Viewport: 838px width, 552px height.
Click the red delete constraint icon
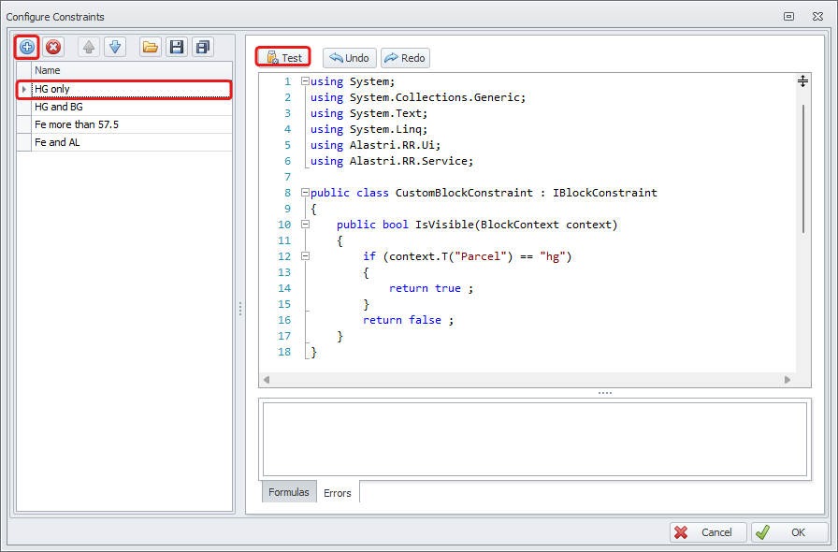point(53,47)
